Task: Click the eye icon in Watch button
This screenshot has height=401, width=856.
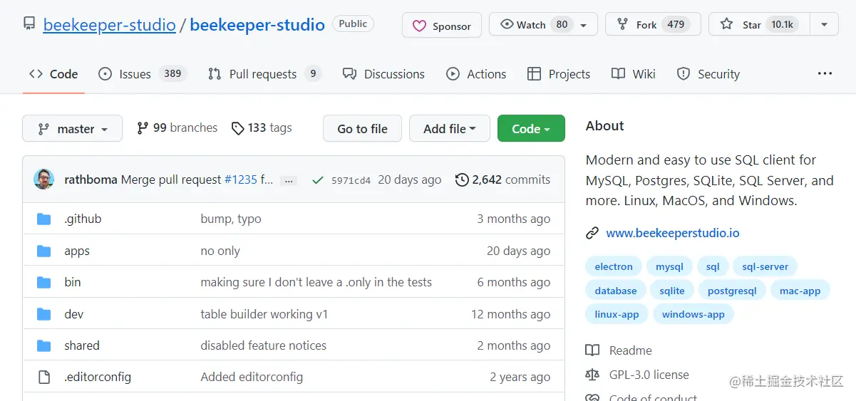Action: [507, 24]
